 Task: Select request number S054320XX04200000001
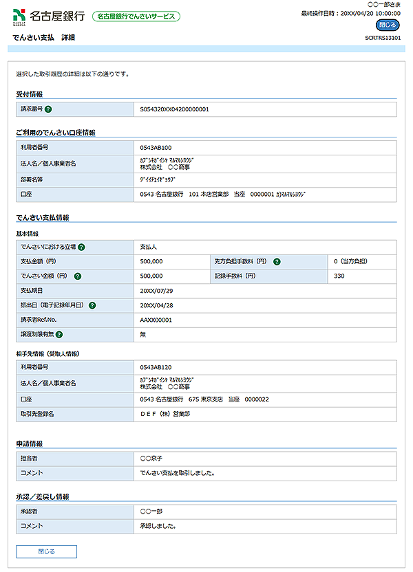point(174,109)
